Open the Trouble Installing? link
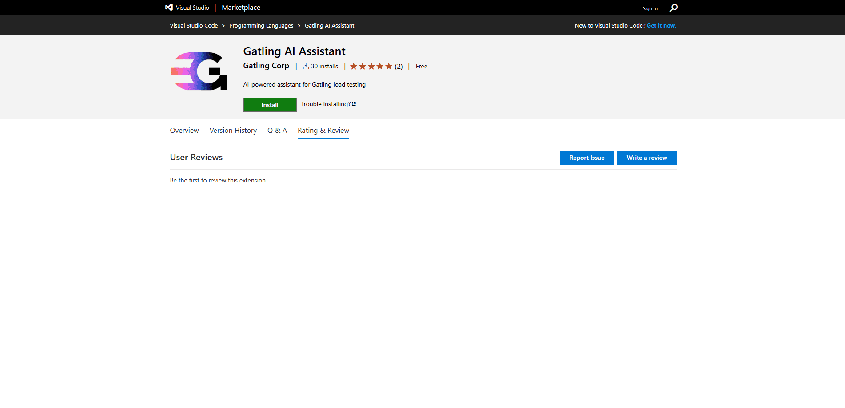The image size is (845, 408). 328,104
